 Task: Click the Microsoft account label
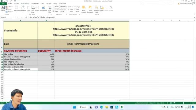point(185,4)
